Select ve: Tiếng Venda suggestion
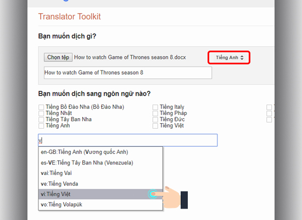 point(100,184)
